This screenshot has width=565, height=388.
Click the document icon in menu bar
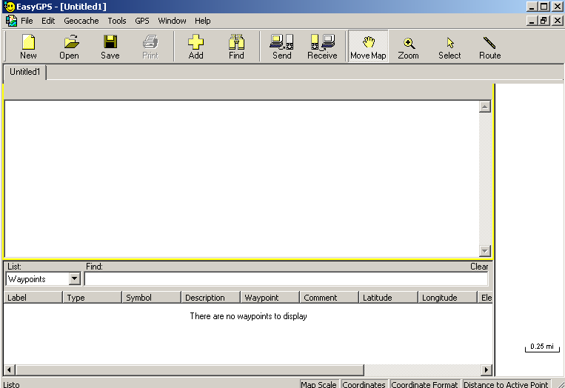tap(11, 21)
